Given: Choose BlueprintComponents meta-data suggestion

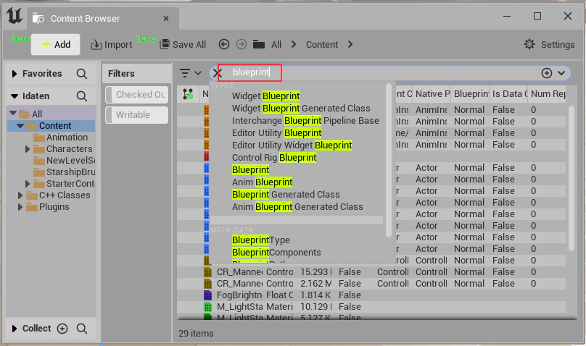Looking at the screenshot, I should click(x=276, y=253).
